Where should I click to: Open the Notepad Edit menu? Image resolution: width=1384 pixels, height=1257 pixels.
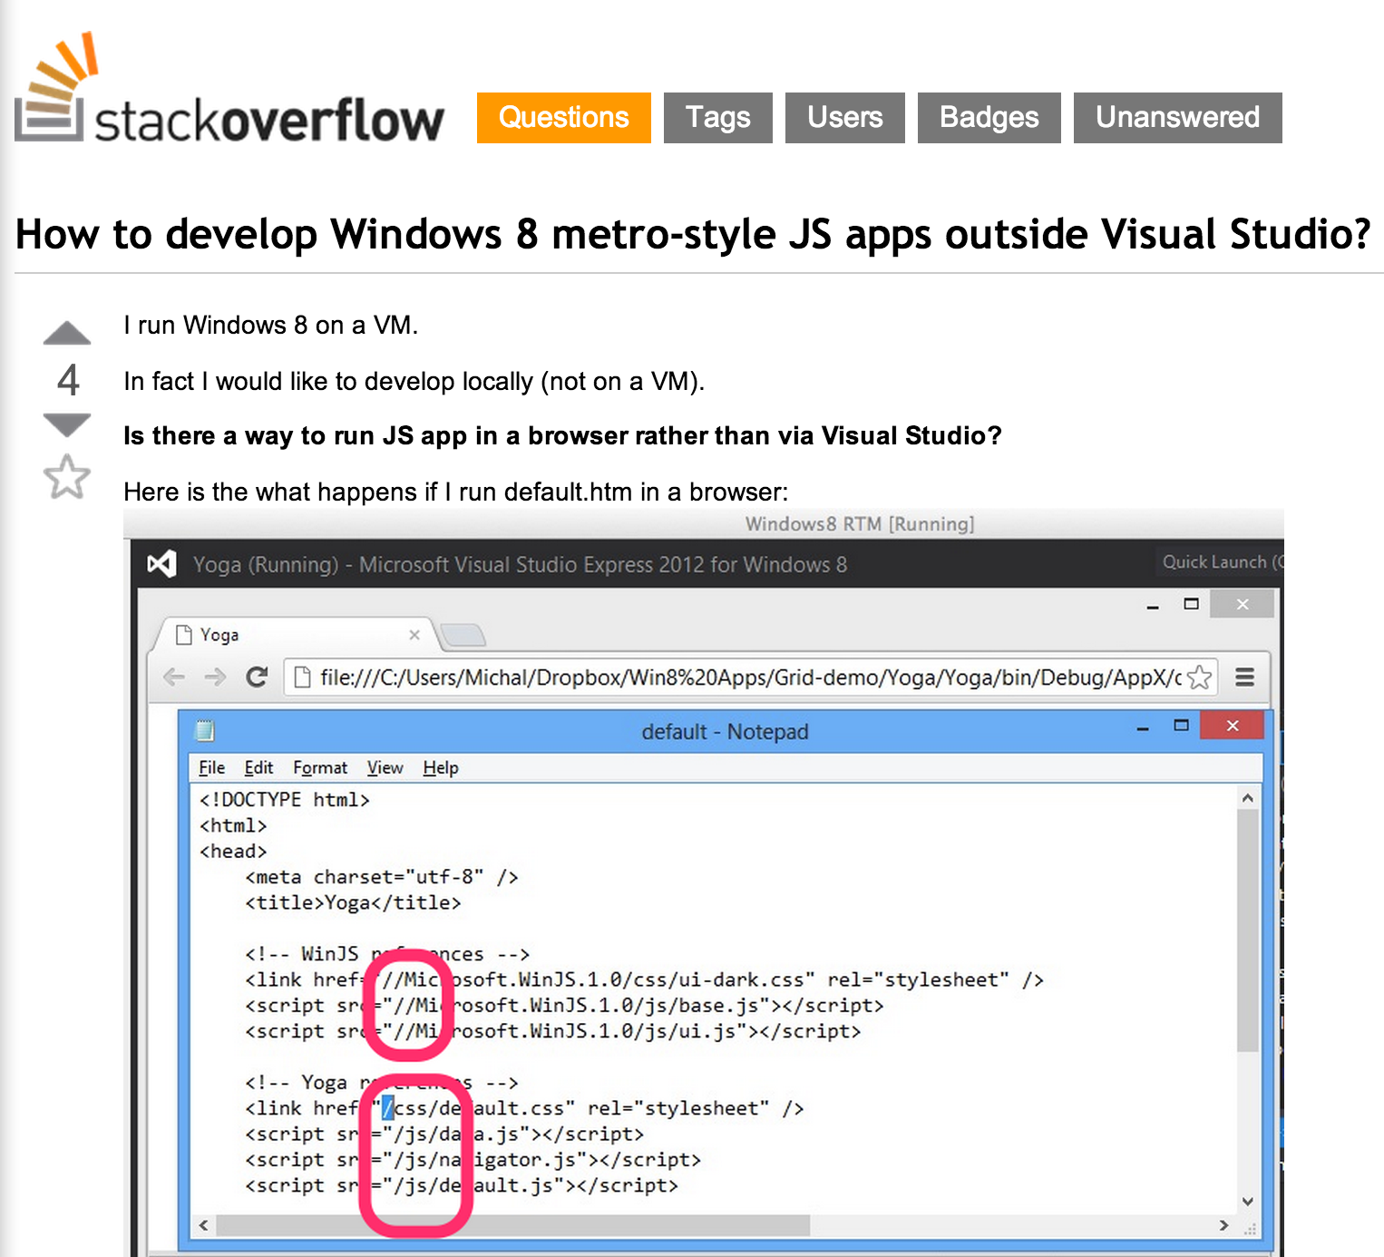coord(258,768)
